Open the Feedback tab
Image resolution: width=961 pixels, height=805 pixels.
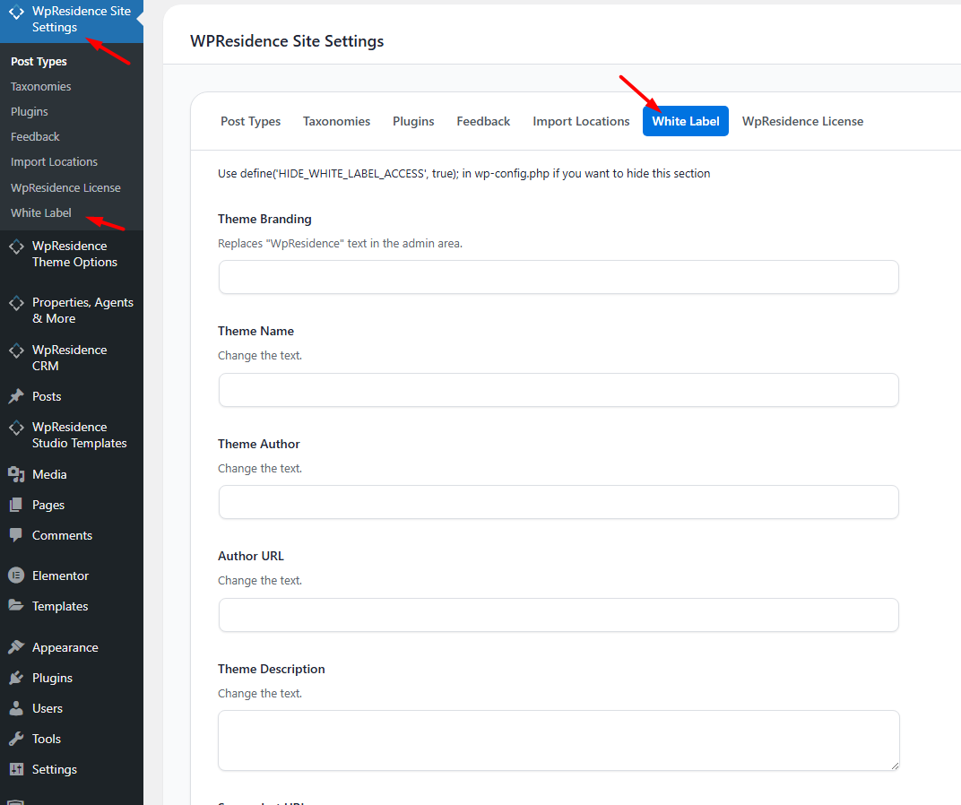click(483, 121)
